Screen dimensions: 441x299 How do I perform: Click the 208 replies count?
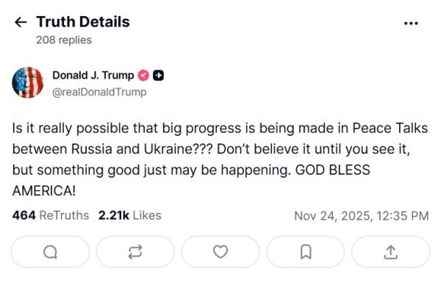(x=64, y=40)
